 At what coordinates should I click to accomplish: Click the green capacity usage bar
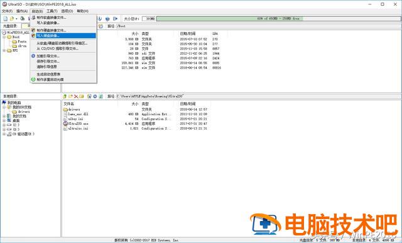pos(230,19)
